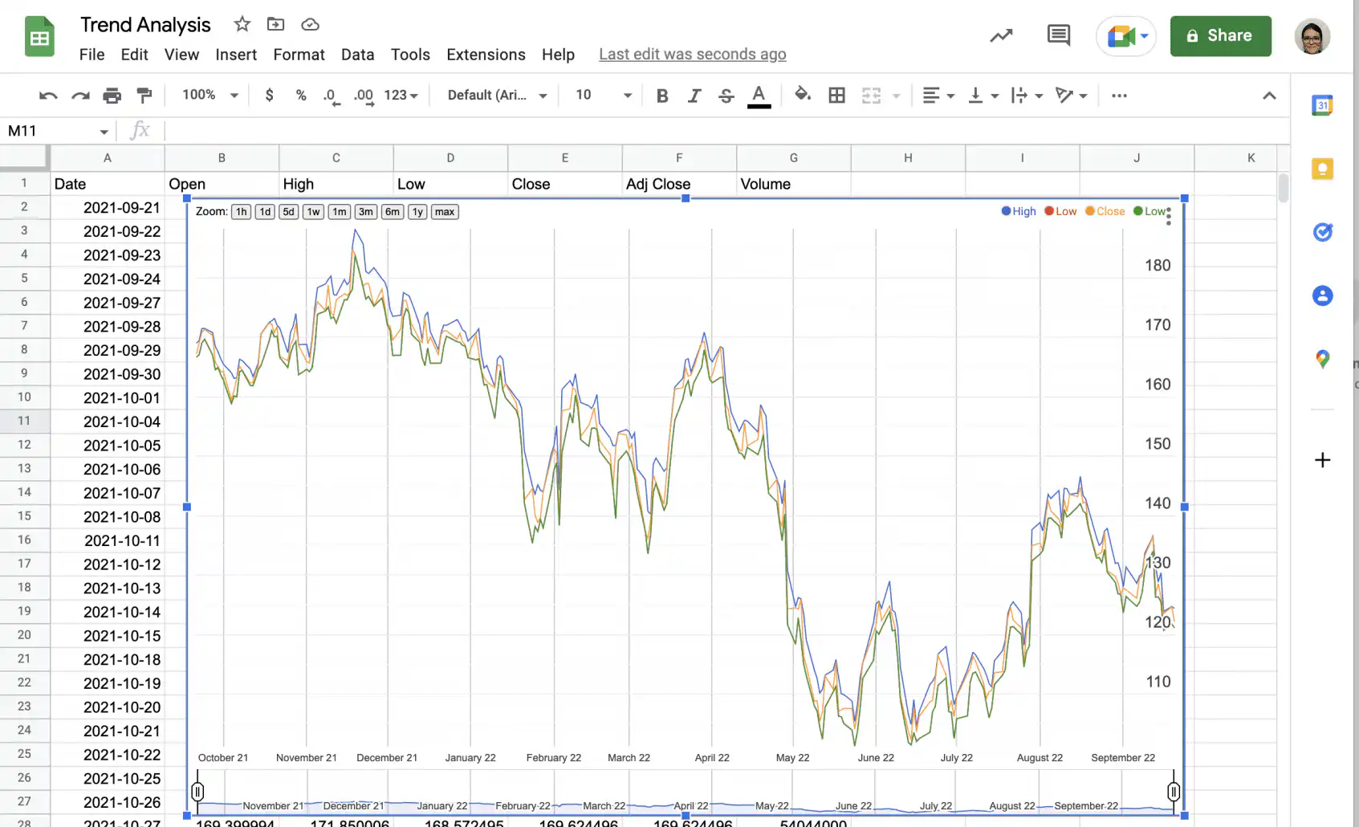Viewport: 1359px width, 827px height.
Task: Star the Trend Analysis document
Action: pyautogui.click(x=242, y=24)
